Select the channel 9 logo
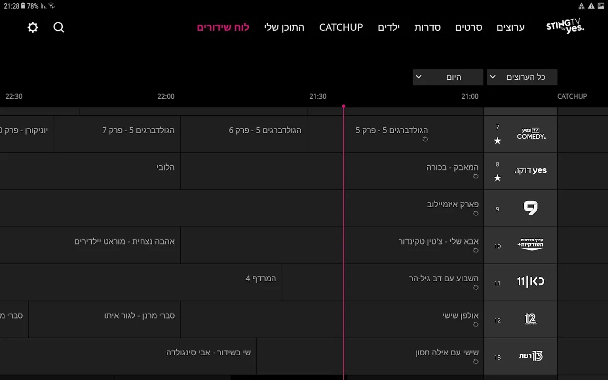This screenshot has width=608, height=380. click(531, 208)
